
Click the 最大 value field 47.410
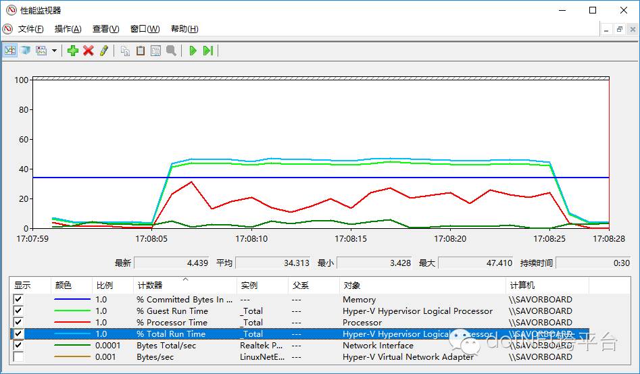coord(475,263)
